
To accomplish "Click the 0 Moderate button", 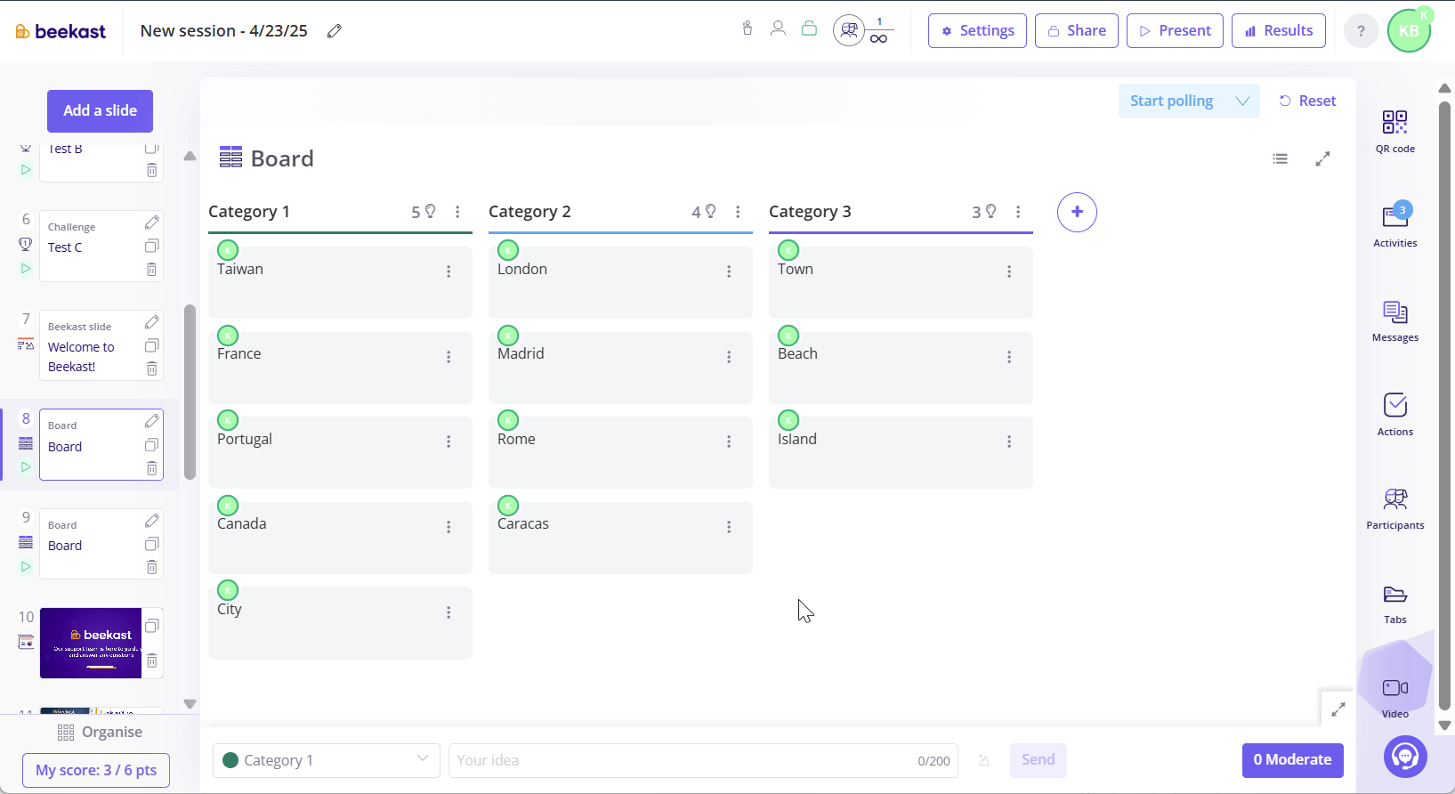I will pyautogui.click(x=1292, y=760).
